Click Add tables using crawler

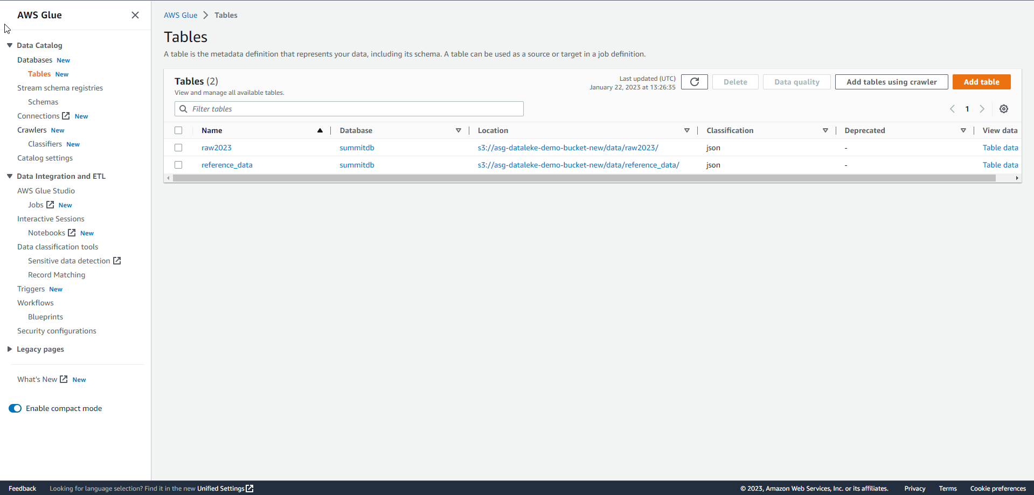click(891, 82)
